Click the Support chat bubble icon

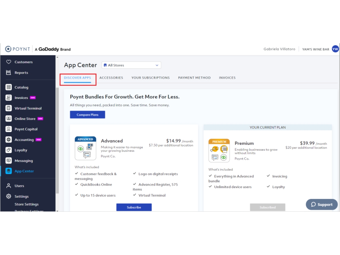pos(313,204)
